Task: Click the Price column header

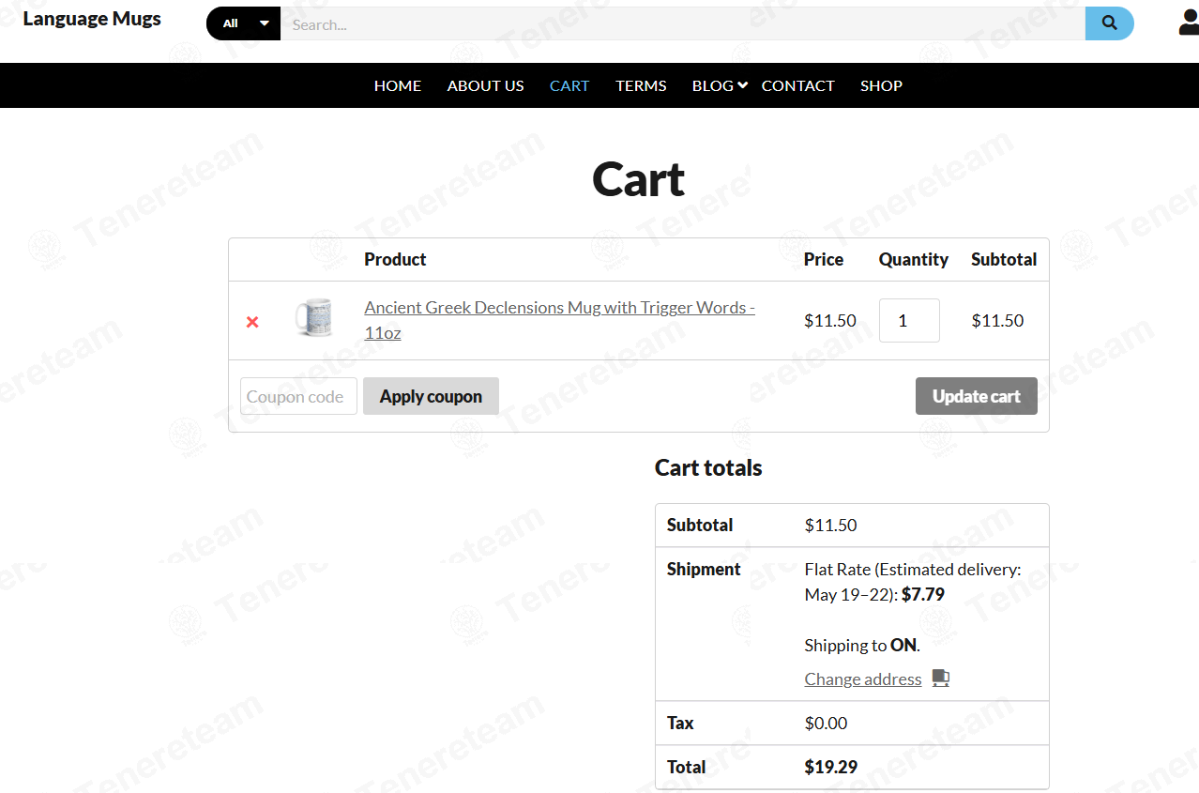Action: (x=824, y=259)
